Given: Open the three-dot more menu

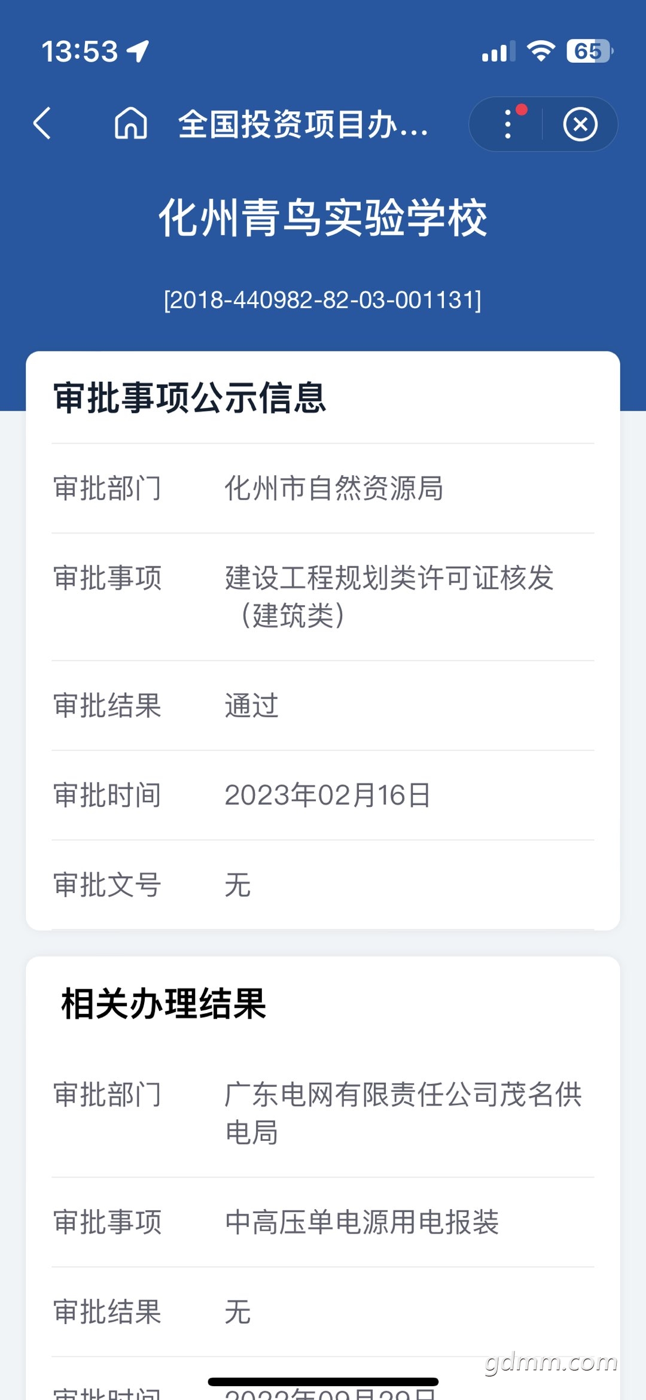Looking at the screenshot, I should (x=508, y=124).
